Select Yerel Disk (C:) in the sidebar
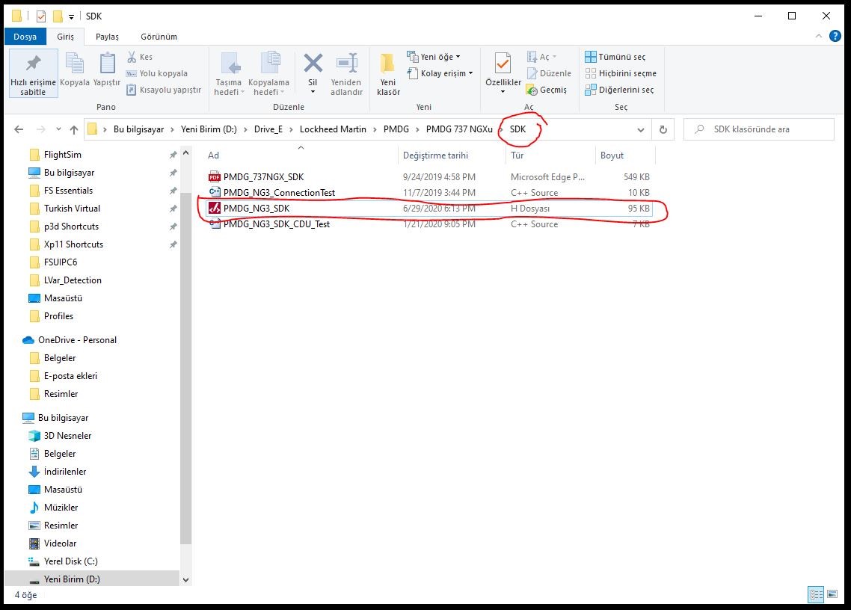The width and height of the screenshot is (851, 610). pyautogui.click(x=70, y=561)
